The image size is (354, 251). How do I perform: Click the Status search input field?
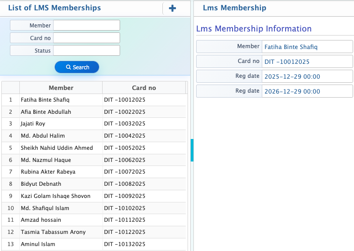(86, 50)
